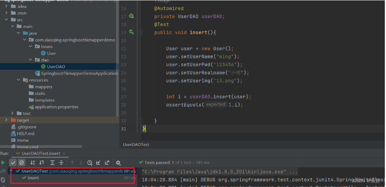Viewport: 386px width, 187px height.
Task: Rerun the test with green play button
Action: tap(3, 163)
